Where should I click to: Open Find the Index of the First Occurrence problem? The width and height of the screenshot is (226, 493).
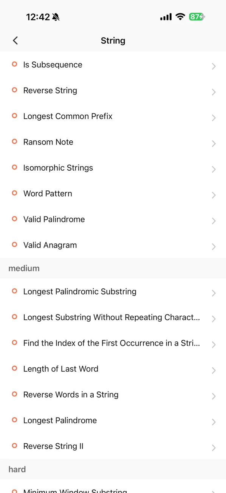coord(111,343)
